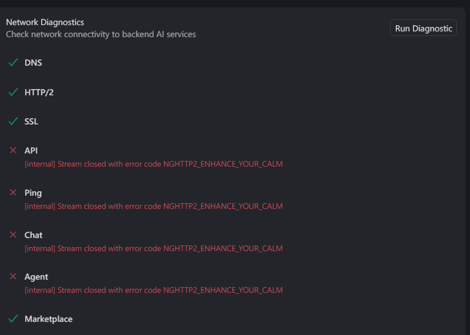Click the Network Diagnostics heading

pos(45,22)
